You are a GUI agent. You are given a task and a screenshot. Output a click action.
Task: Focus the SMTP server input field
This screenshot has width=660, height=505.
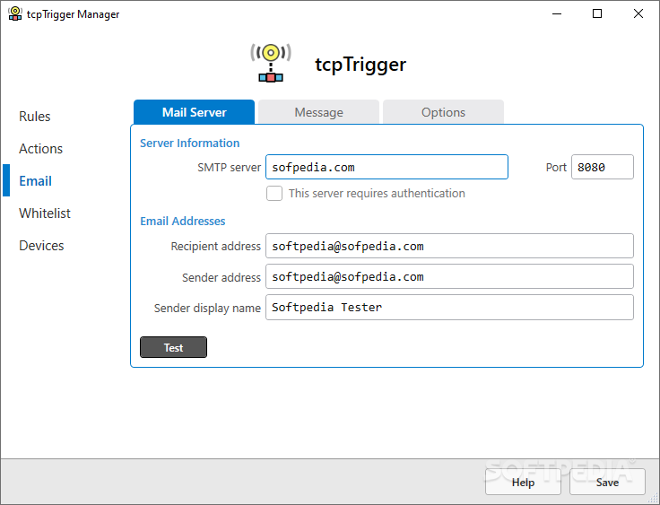coord(386,167)
